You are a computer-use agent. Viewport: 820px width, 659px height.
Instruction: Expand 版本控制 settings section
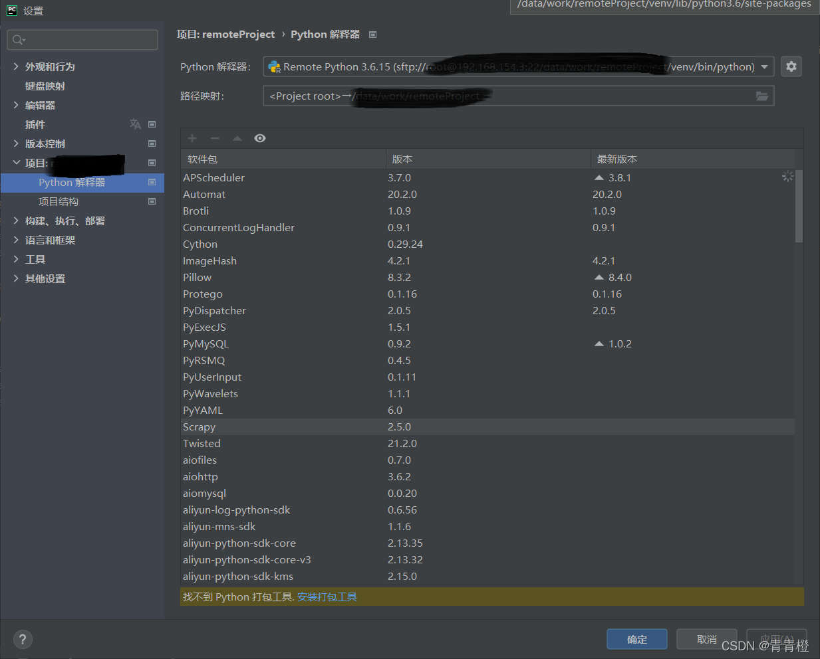(x=16, y=143)
